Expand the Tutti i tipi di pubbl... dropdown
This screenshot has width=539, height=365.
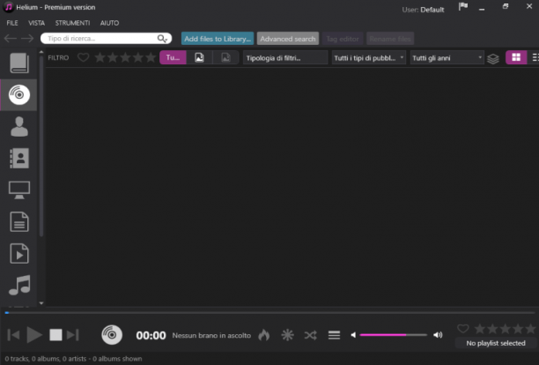368,58
